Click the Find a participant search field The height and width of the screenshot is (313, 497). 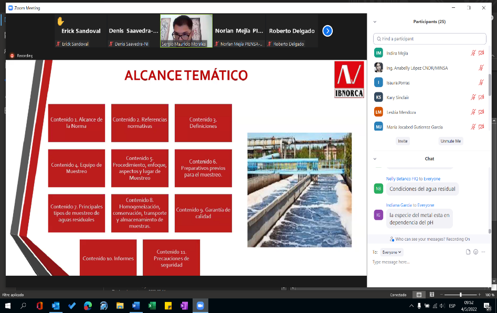click(429, 39)
